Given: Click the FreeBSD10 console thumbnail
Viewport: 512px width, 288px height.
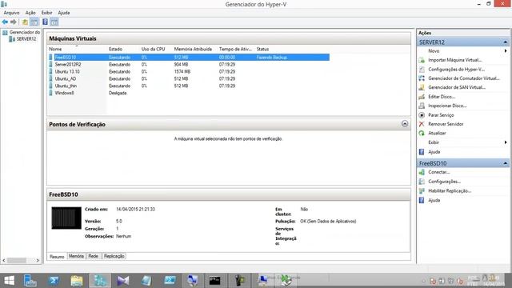Looking at the screenshot, I should [66, 218].
